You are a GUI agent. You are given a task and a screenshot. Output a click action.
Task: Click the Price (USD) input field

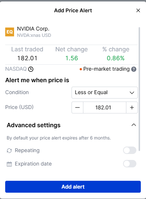pos(104,107)
